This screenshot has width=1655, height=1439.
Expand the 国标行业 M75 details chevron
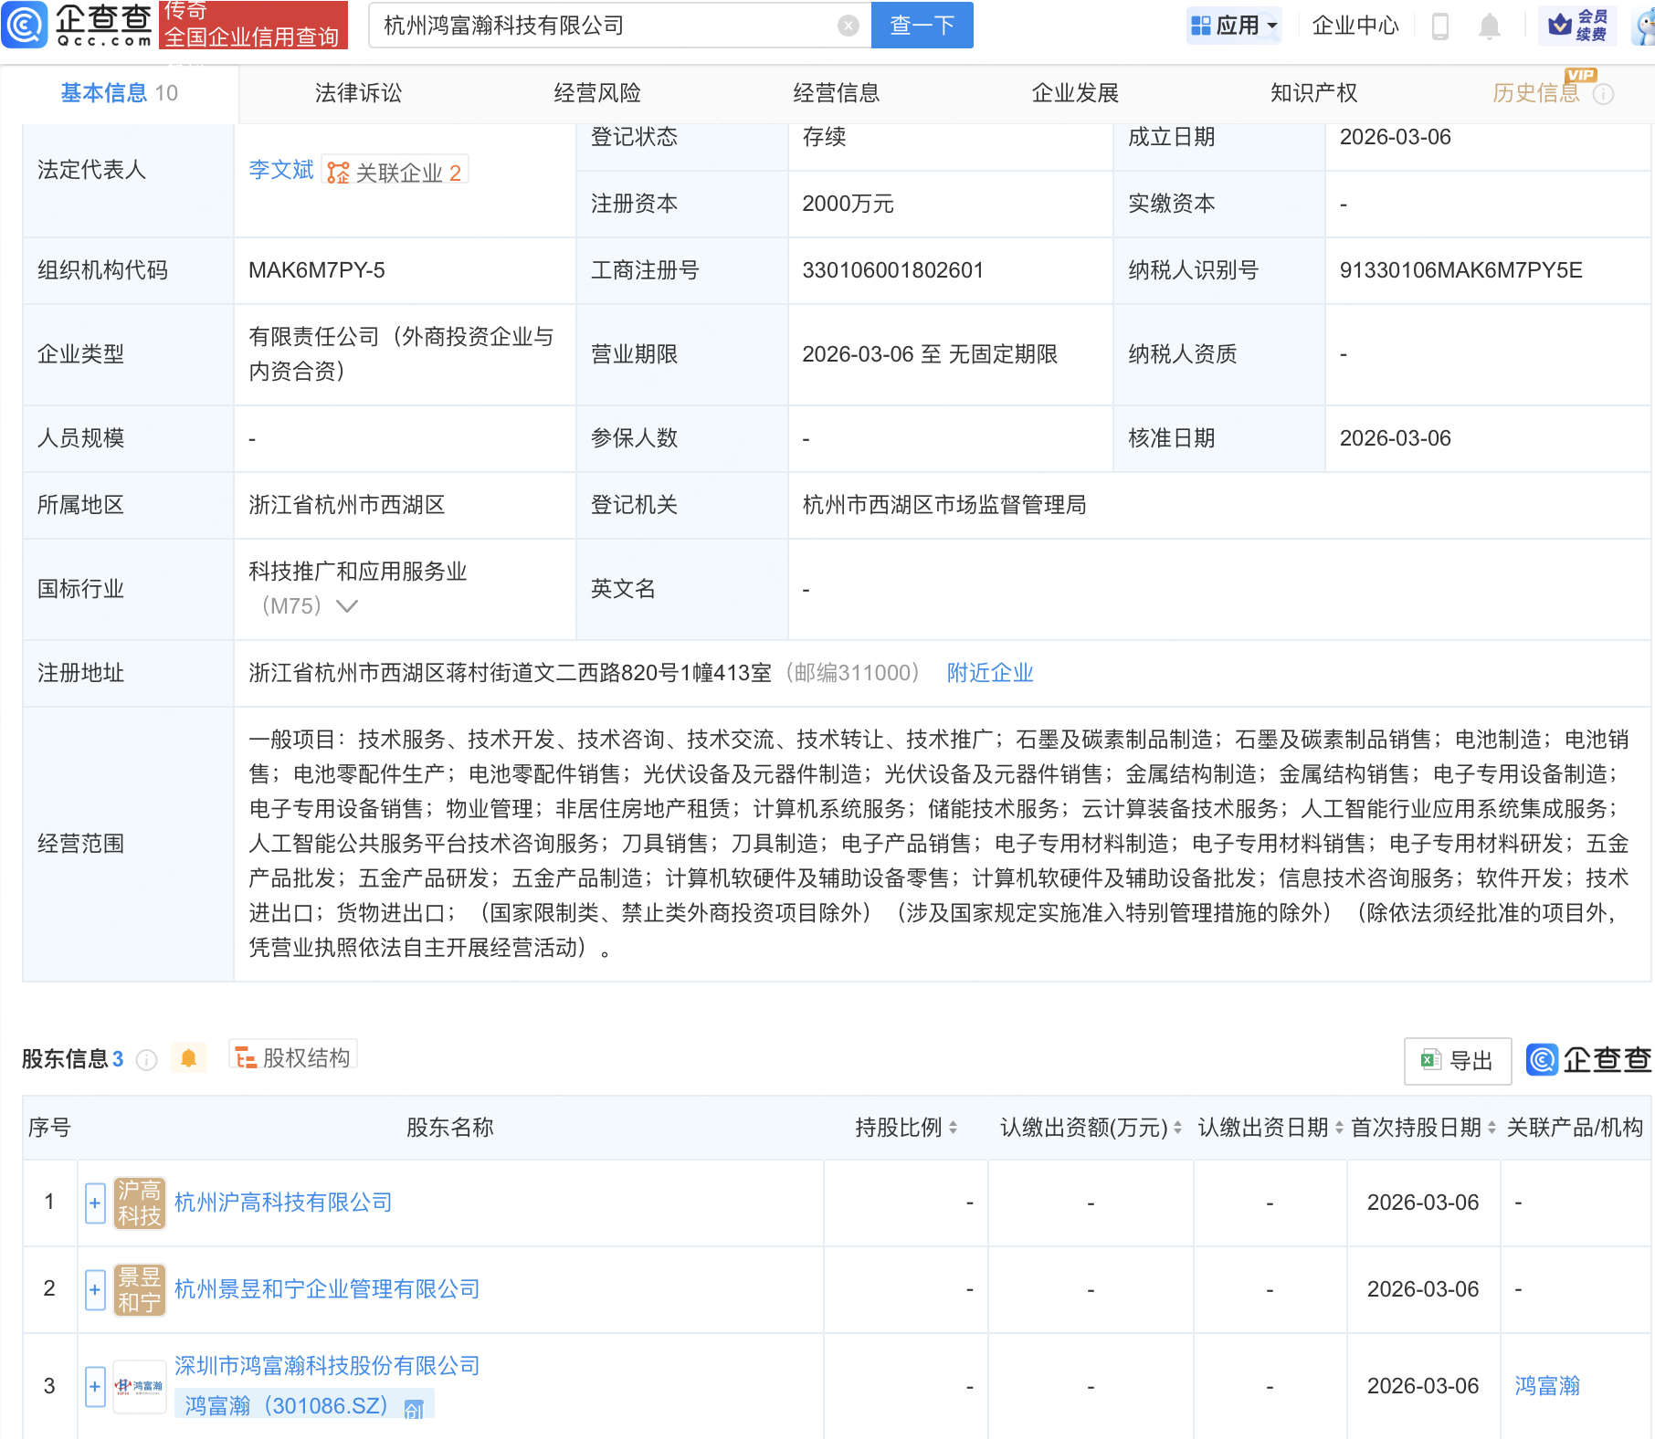point(347,605)
